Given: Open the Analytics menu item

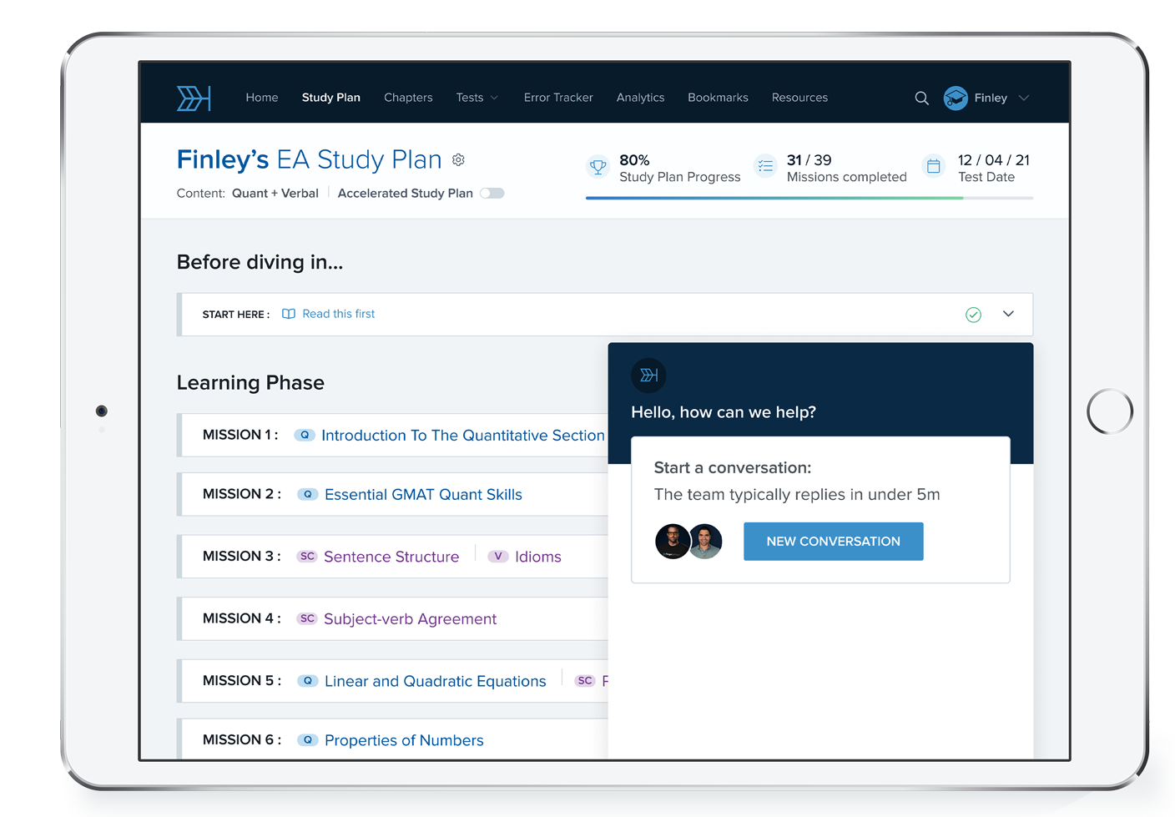Looking at the screenshot, I should (640, 98).
